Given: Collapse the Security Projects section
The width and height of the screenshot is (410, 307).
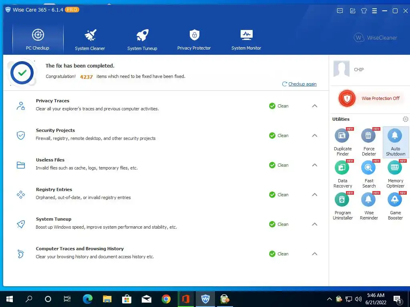Looking at the screenshot, I should 315,136.
